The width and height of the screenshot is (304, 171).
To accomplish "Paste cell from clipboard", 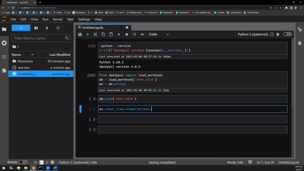I will [x=111, y=34].
